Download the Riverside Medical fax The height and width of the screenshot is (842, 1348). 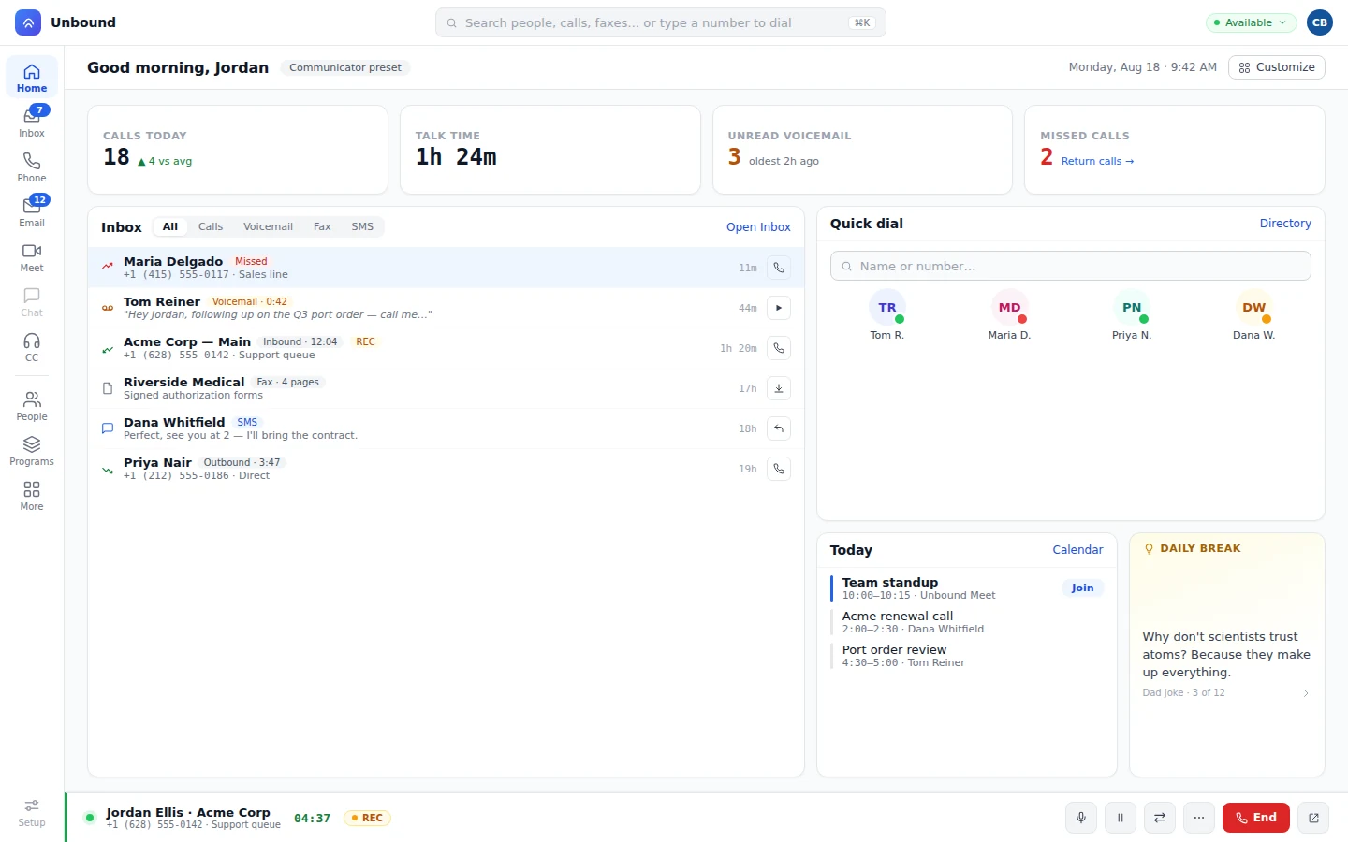pos(779,388)
